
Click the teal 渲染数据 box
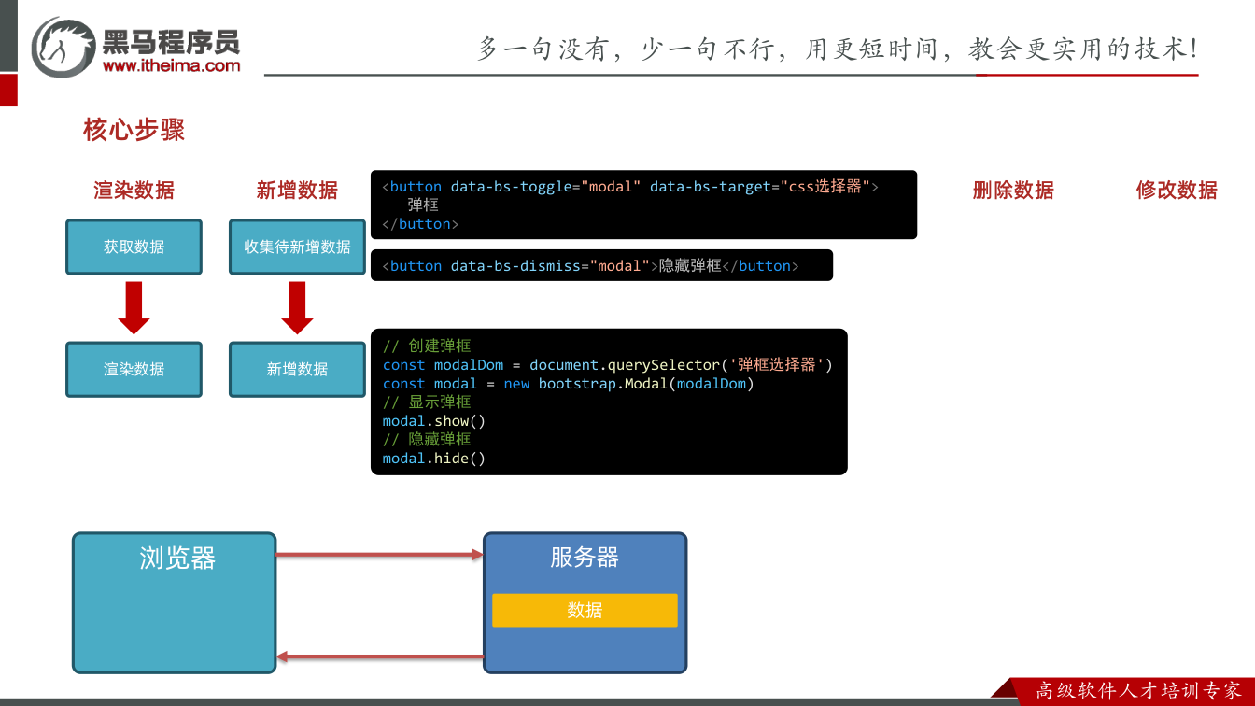point(134,369)
